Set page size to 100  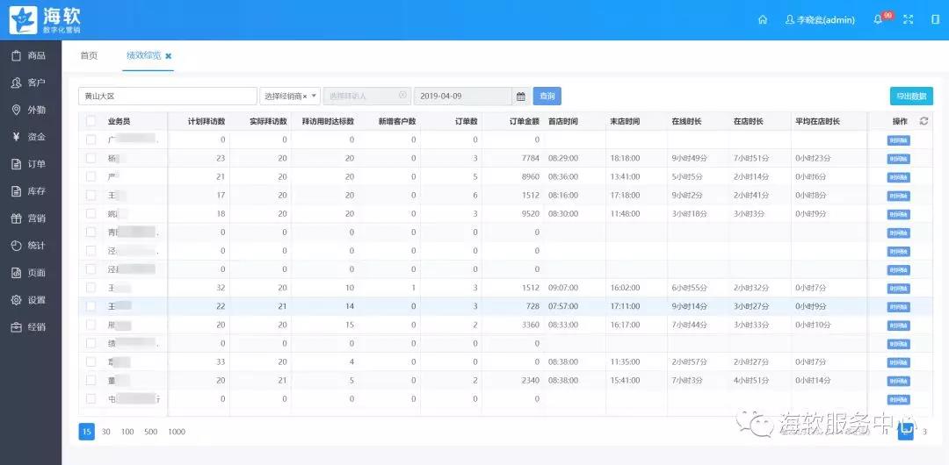click(127, 432)
